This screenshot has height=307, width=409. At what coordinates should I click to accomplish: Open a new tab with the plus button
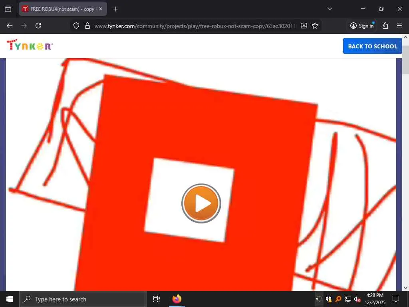115,9
